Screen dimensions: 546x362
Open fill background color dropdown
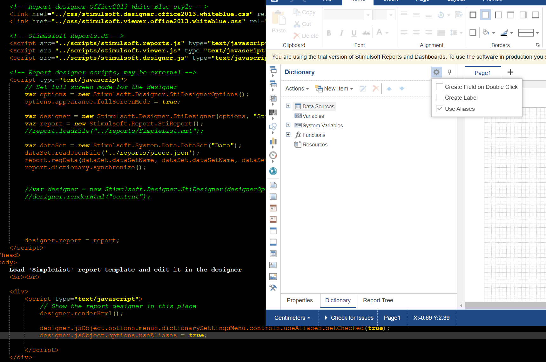[x=493, y=33]
